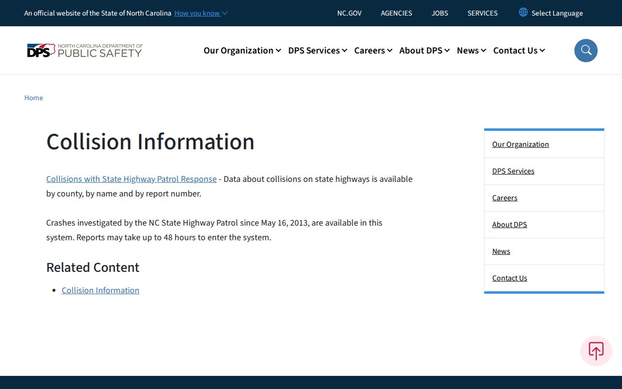Go to About DPS in sidebar
The image size is (622, 389).
coord(510,225)
